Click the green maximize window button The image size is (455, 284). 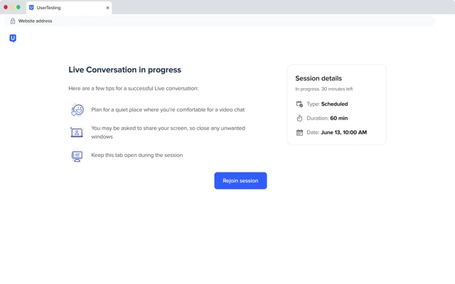tap(18, 7)
